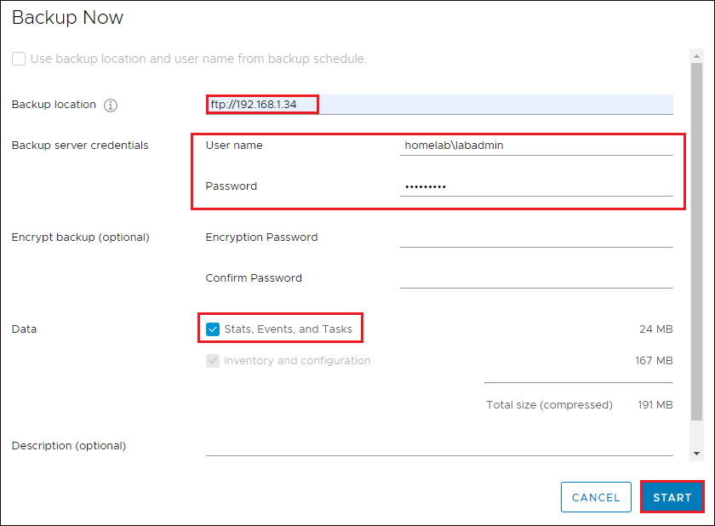The height and width of the screenshot is (526, 715).
Task: Click the scrollbar down arrow
Action: point(696,454)
